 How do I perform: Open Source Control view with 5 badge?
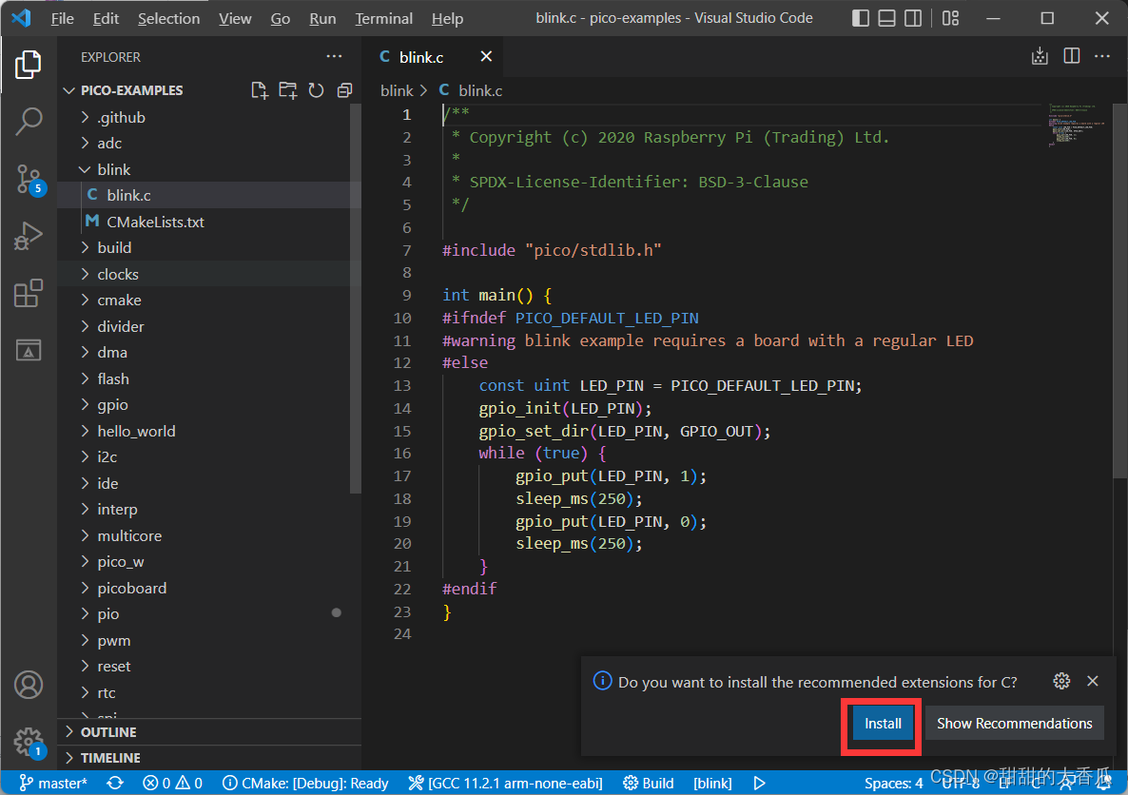point(28,179)
